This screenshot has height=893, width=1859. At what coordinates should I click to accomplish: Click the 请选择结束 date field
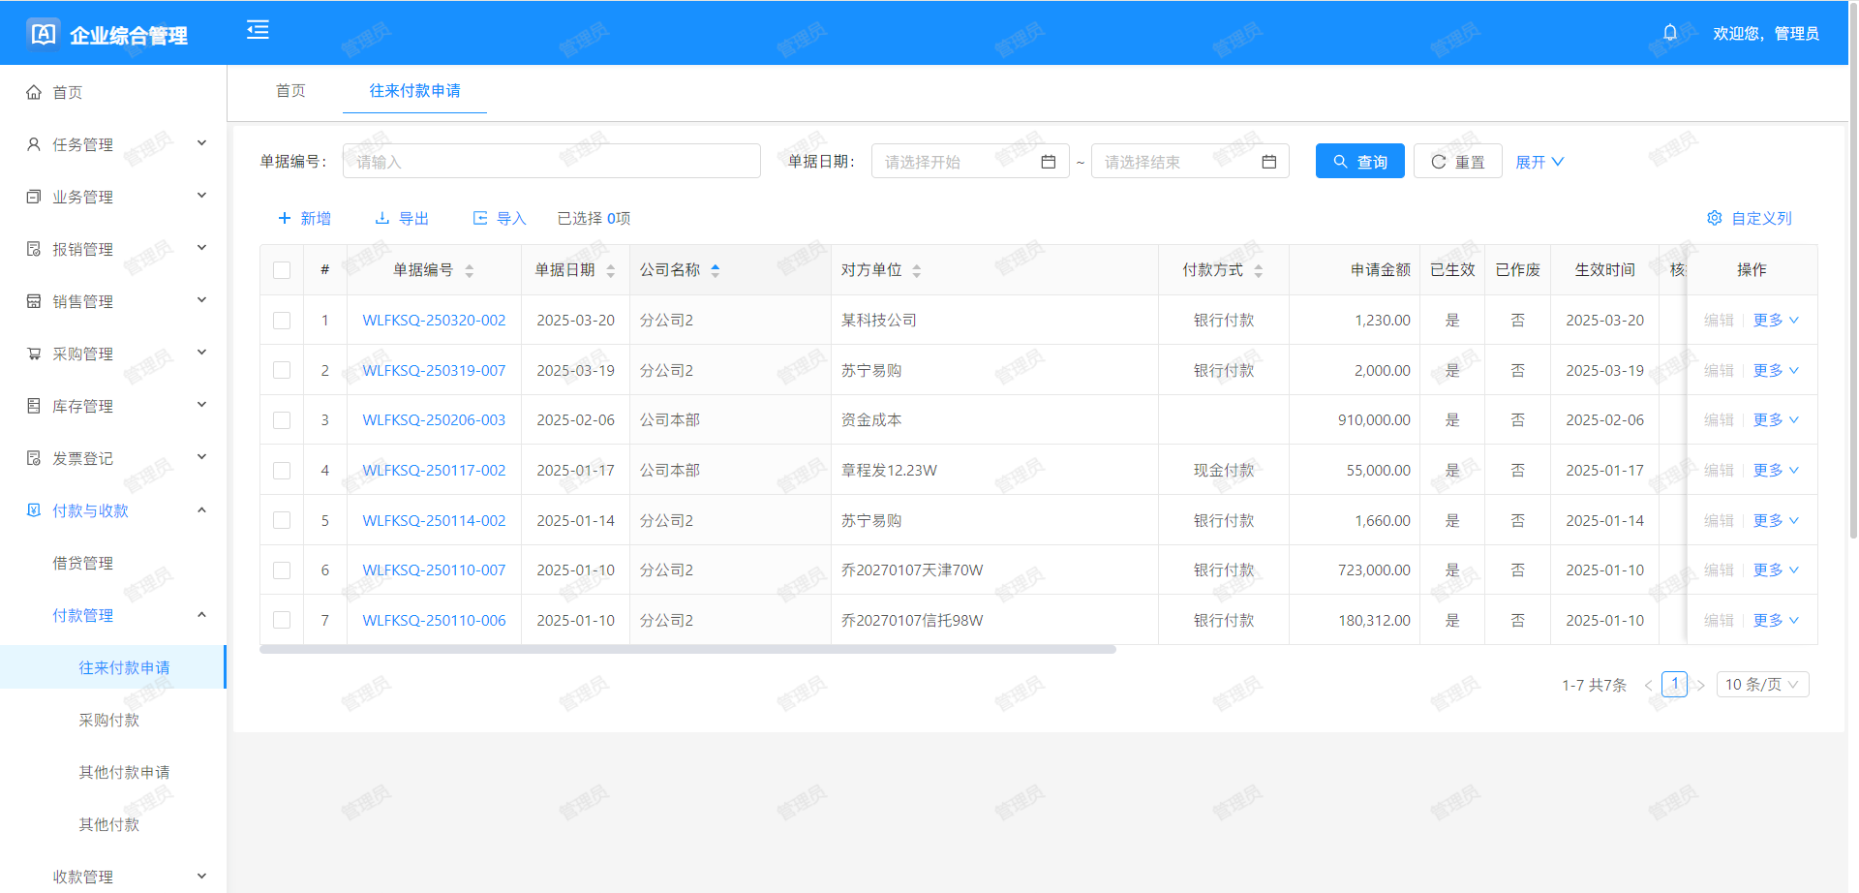tap(1191, 162)
